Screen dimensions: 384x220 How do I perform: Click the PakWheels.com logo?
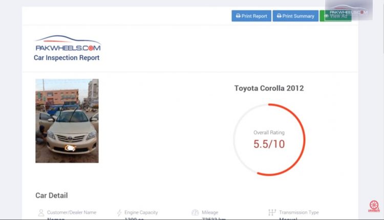click(x=68, y=43)
